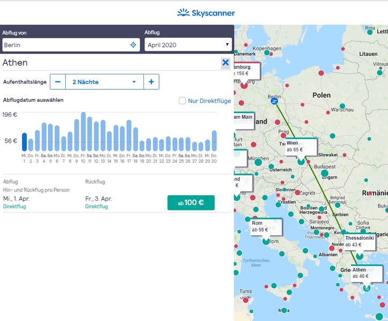Click the red Prag destination dot
The width and height of the screenshot is (388, 321).
coord(283,135)
